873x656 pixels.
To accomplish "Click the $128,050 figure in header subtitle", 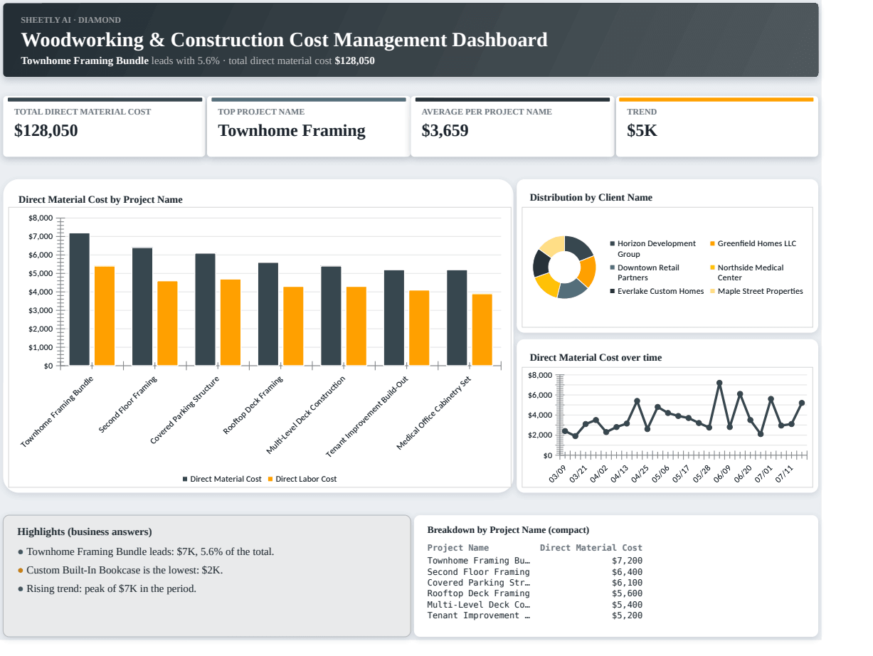I will (x=354, y=61).
